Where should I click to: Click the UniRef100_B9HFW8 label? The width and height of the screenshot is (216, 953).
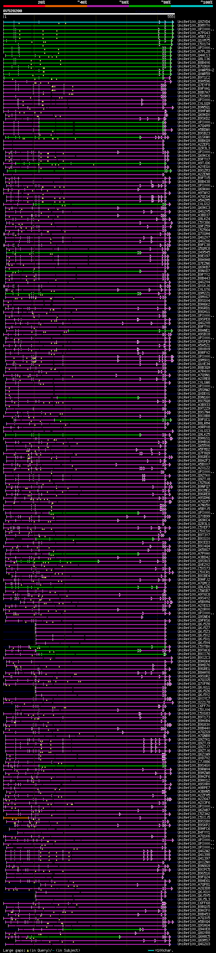(194, 111)
